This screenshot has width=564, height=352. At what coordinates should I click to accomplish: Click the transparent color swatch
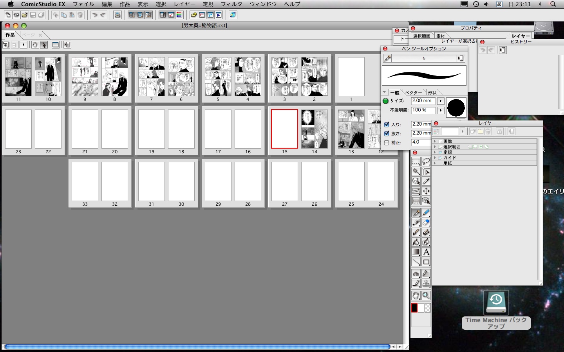[x=428, y=308]
